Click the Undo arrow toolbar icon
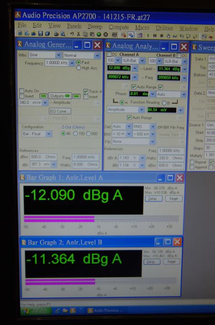The image size is (215, 325). tap(72, 34)
